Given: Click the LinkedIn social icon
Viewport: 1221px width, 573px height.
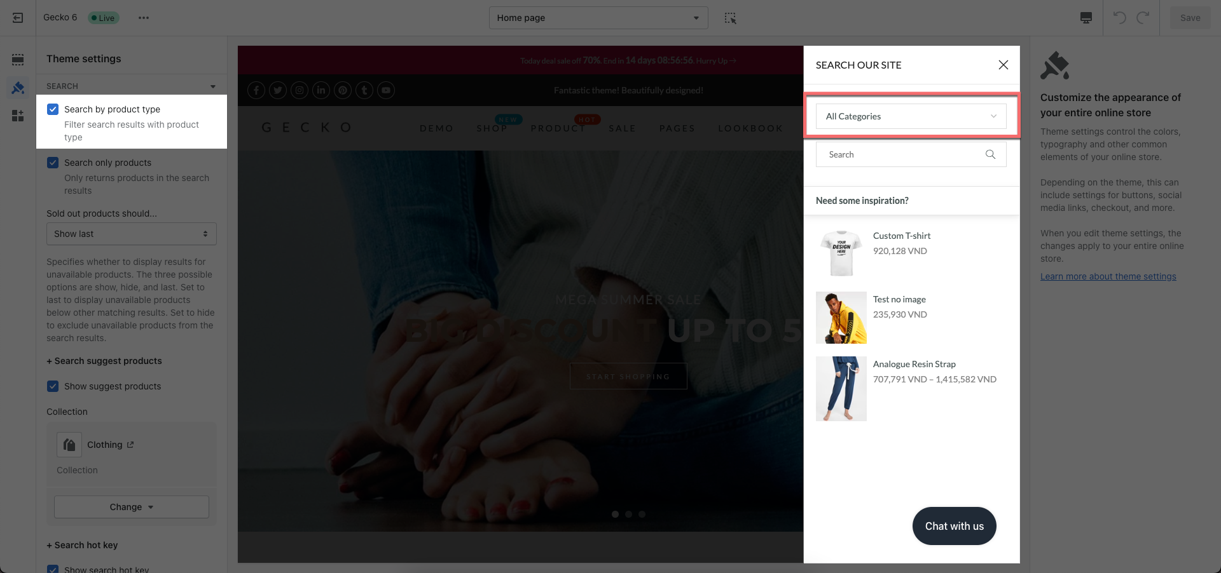Looking at the screenshot, I should point(321,90).
